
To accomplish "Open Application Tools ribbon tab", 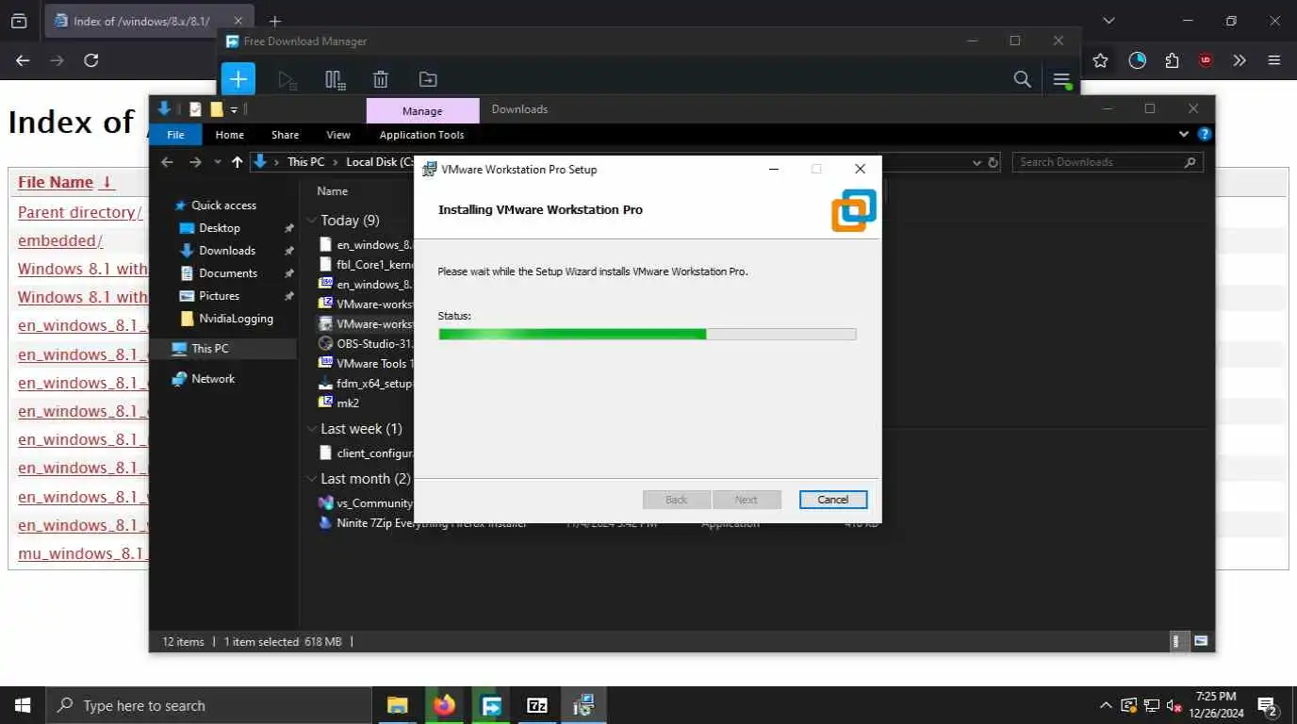I will click(x=421, y=135).
